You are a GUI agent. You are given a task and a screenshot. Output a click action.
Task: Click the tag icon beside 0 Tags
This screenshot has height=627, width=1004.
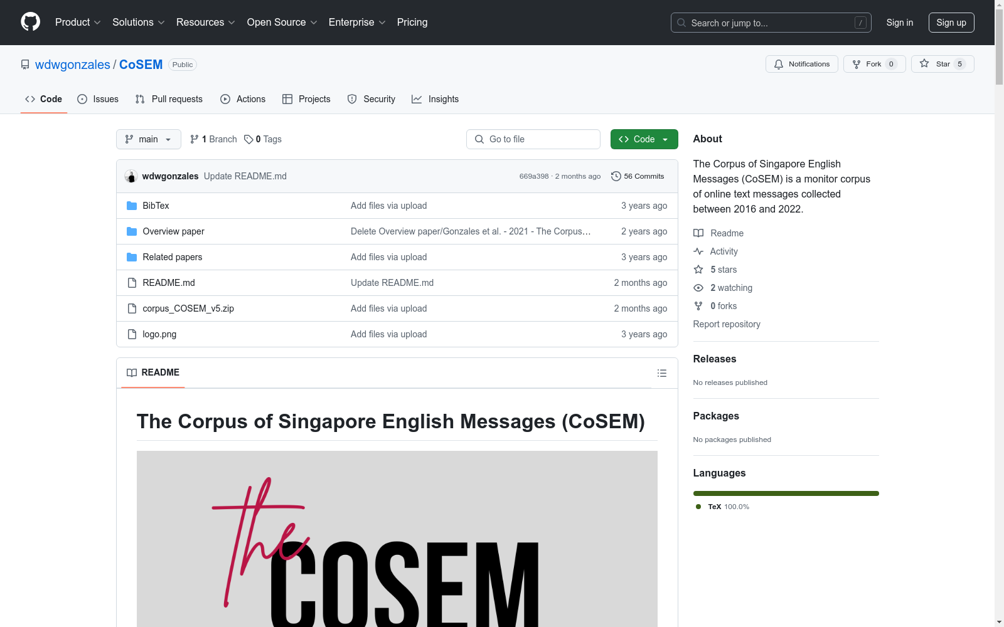pos(248,139)
